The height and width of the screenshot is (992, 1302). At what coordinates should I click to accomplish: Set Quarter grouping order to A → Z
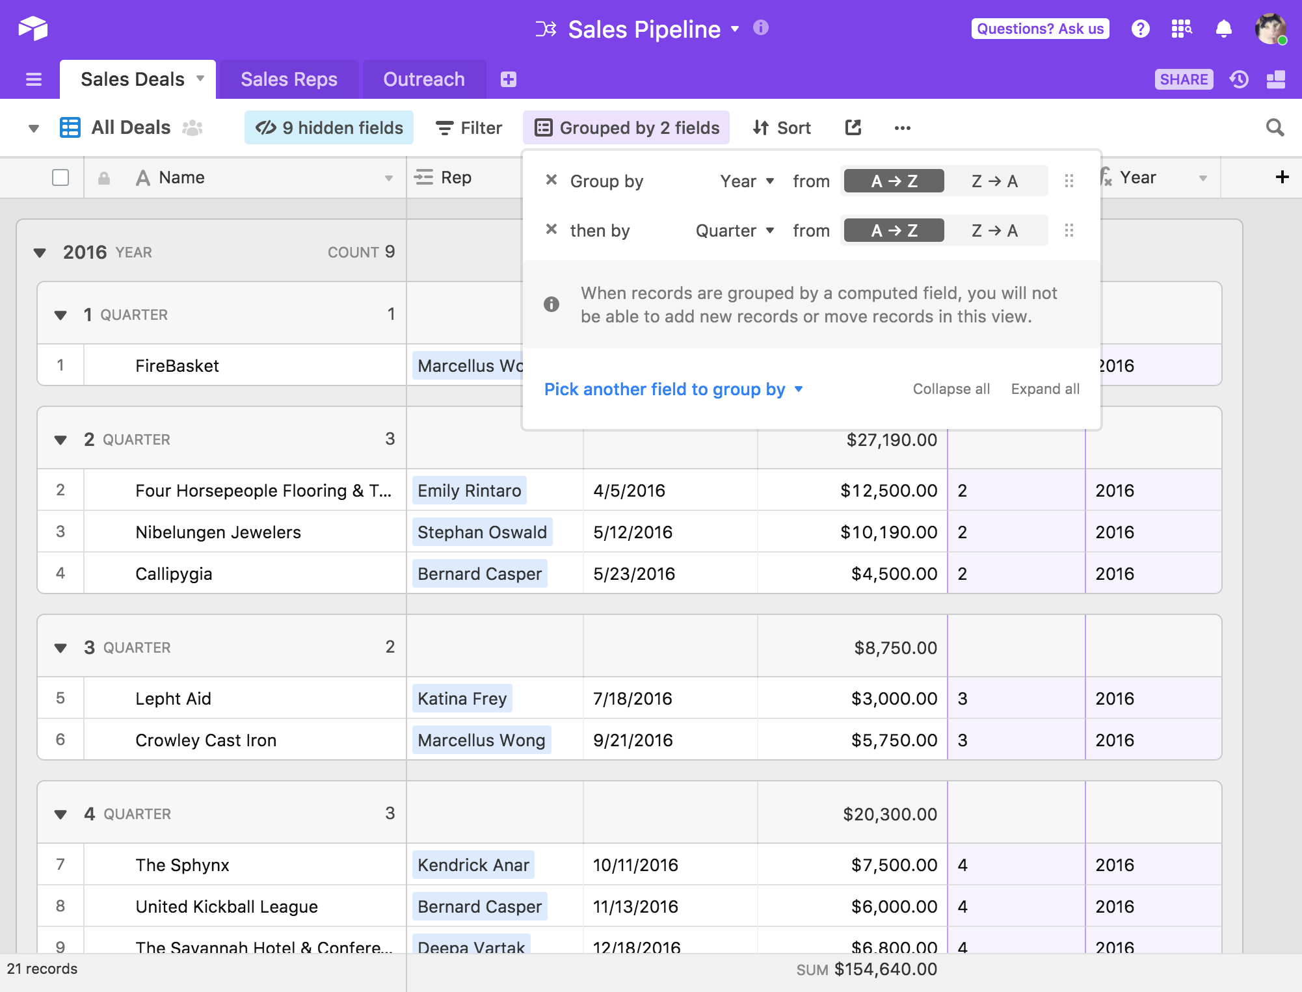click(x=894, y=230)
